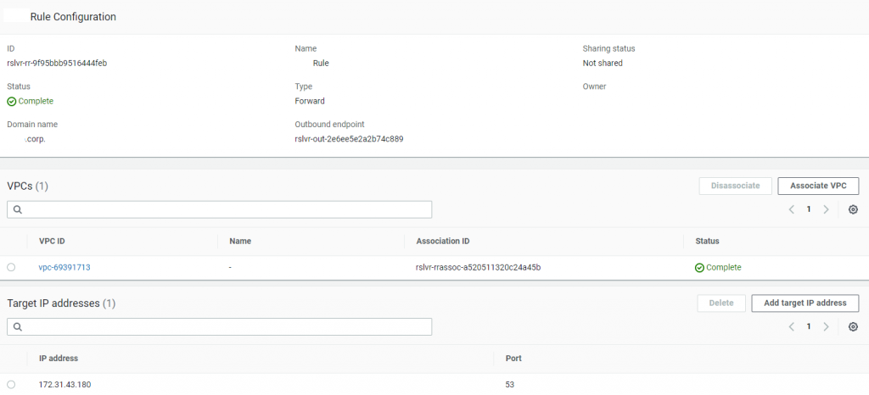The width and height of the screenshot is (869, 395).
Task: Click the Disassociate button
Action: (735, 186)
